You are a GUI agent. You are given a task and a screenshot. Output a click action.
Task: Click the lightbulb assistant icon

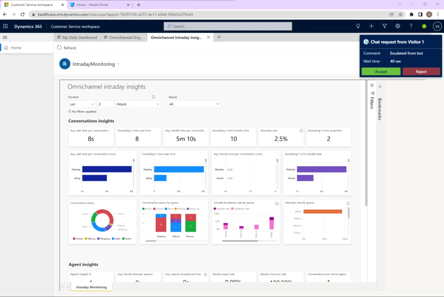358,26
